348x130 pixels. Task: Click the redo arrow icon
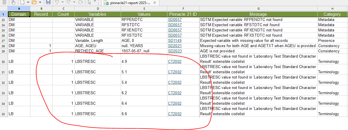pos(69,2)
